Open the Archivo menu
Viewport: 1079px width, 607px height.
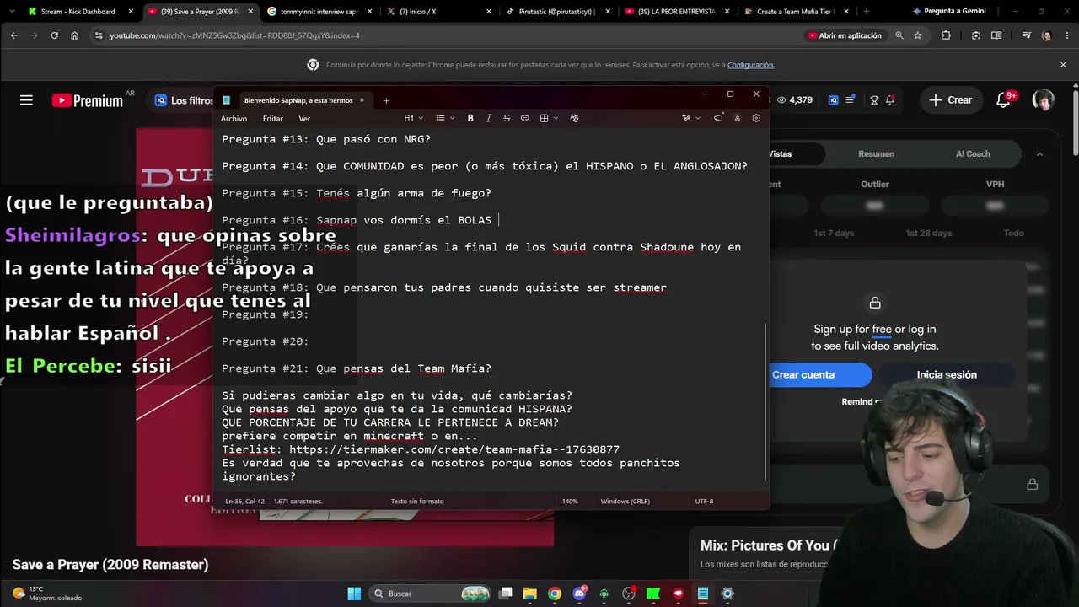point(234,119)
